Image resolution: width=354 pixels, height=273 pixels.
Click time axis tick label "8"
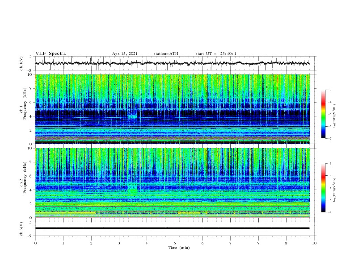click(x=258, y=243)
